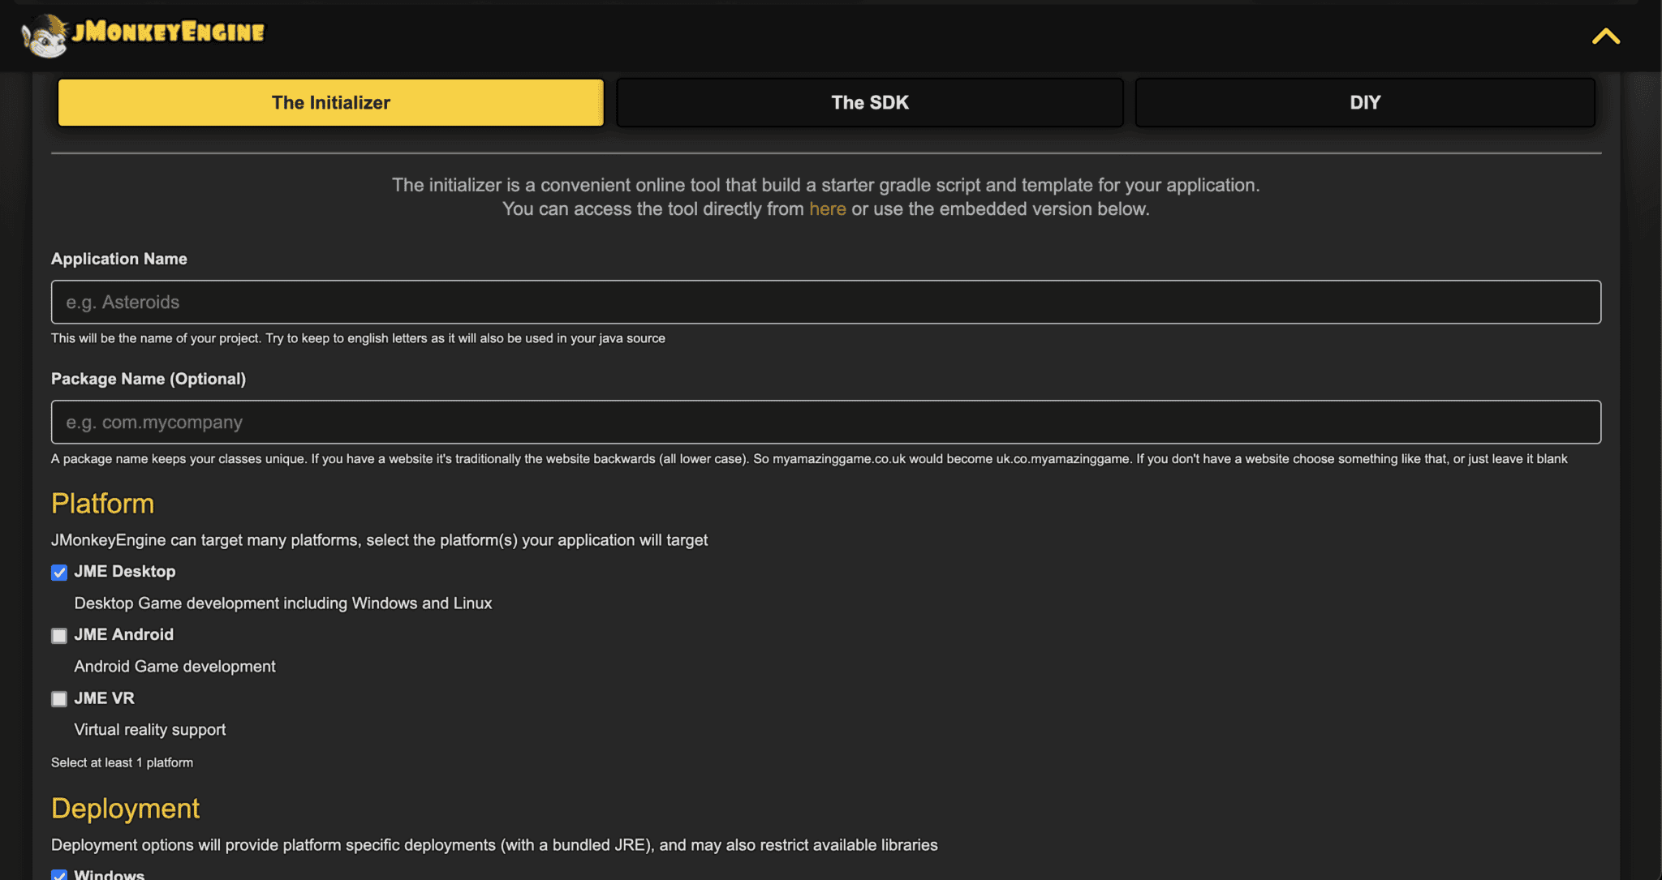Click the JME VR label text
The height and width of the screenshot is (880, 1662).
tap(104, 698)
